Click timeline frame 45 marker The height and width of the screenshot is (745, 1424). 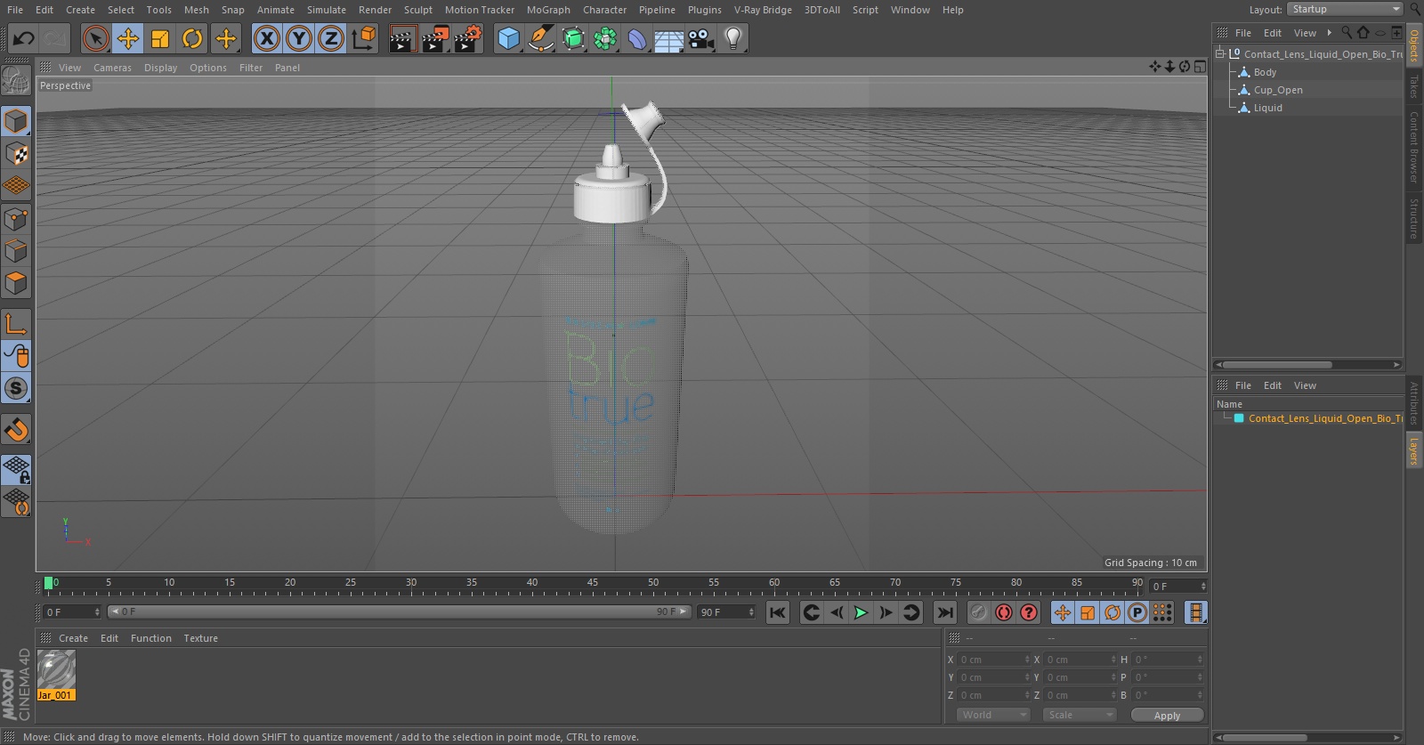[x=592, y=583]
